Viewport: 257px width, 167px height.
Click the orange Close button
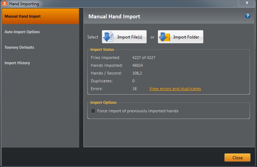point(237,157)
